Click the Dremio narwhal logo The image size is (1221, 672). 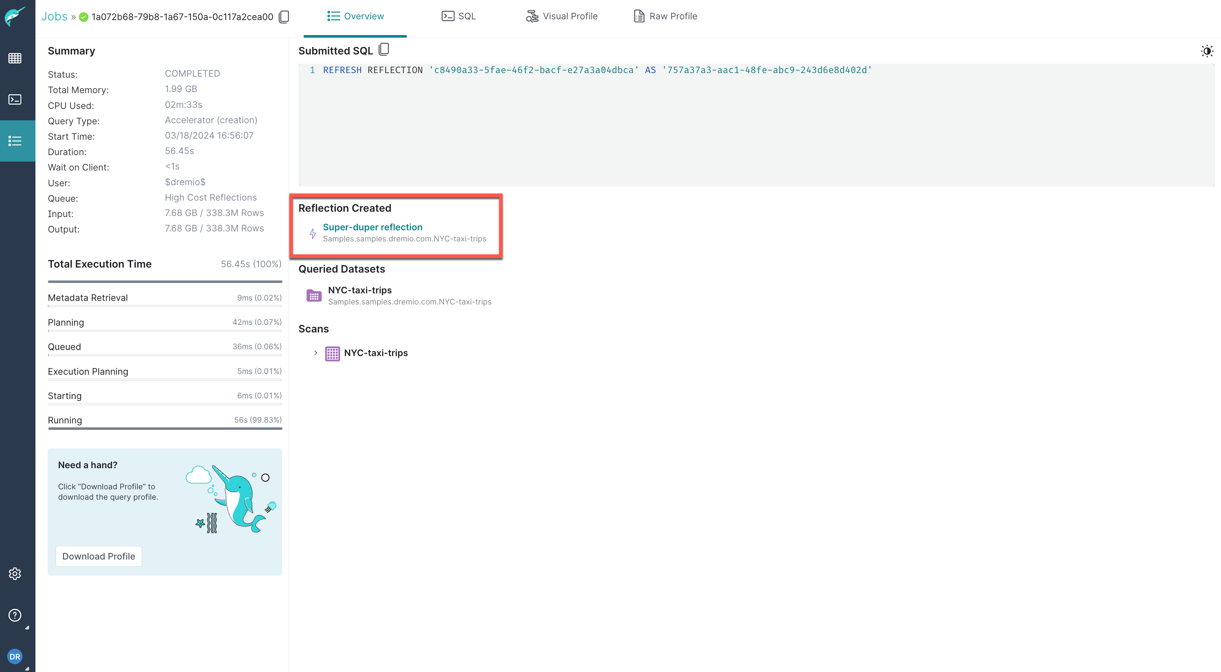click(x=14, y=16)
